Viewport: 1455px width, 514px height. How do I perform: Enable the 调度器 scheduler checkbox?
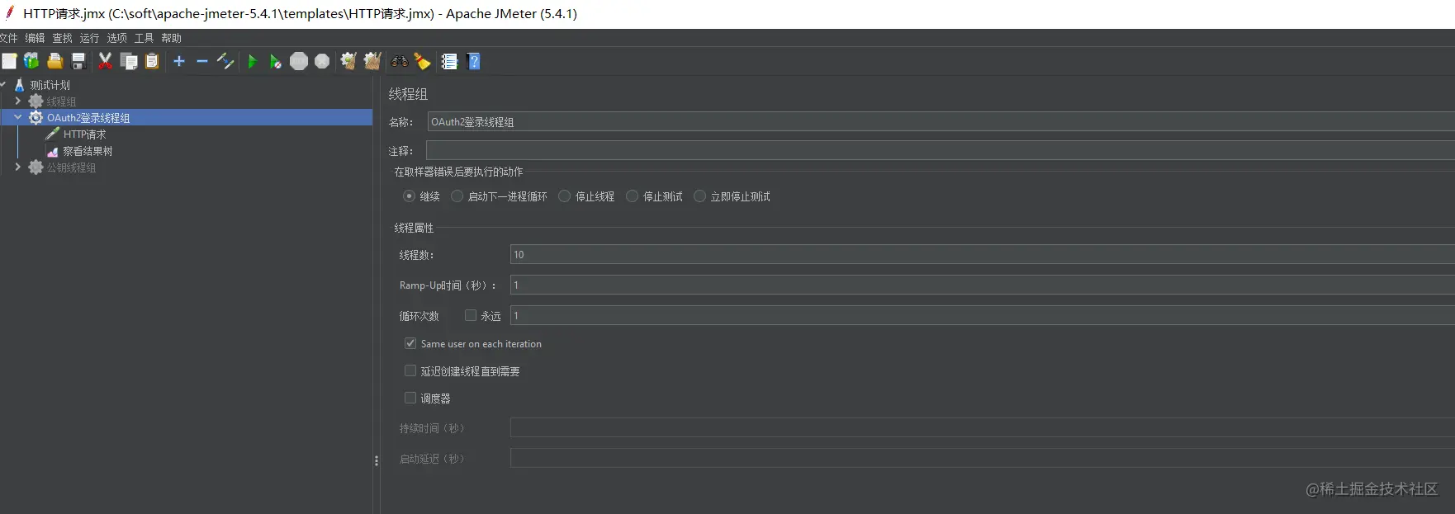410,398
